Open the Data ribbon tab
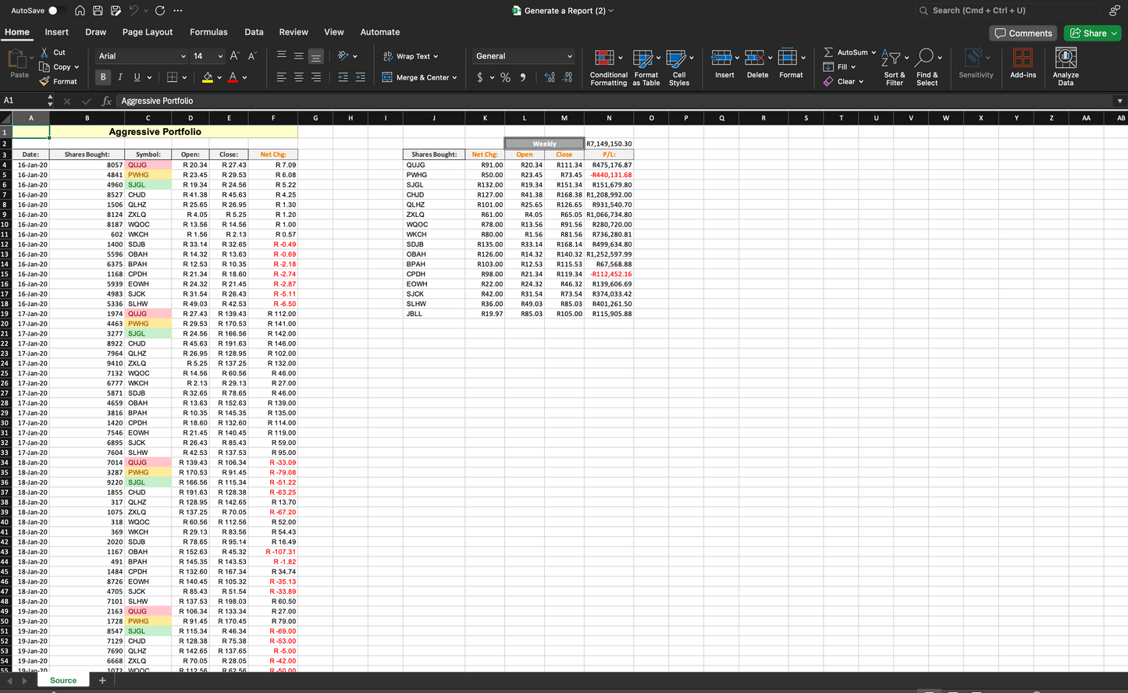Viewport: 1128px width, 693px height. (254, 32)
